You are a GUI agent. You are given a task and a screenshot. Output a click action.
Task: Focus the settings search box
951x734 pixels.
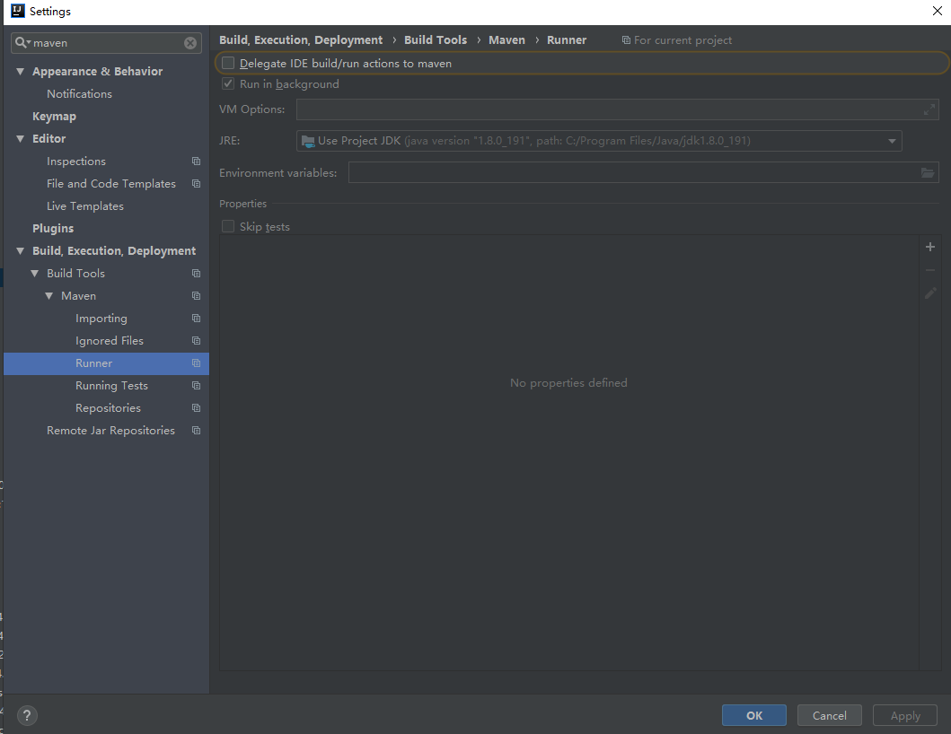106,43
